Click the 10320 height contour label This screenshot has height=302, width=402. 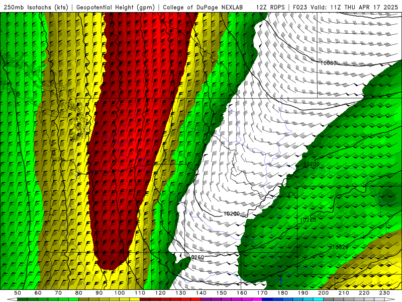point(340,247)
